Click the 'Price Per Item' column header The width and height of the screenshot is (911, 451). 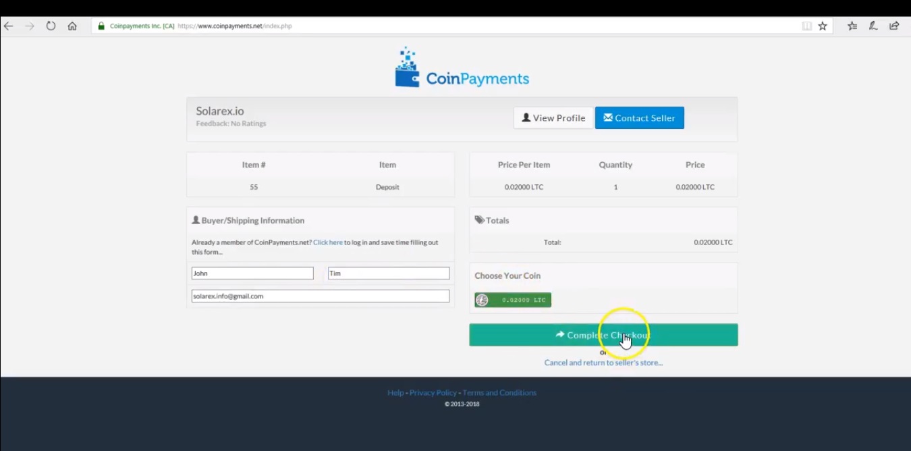pyautogui.click(x=524, y=165)
